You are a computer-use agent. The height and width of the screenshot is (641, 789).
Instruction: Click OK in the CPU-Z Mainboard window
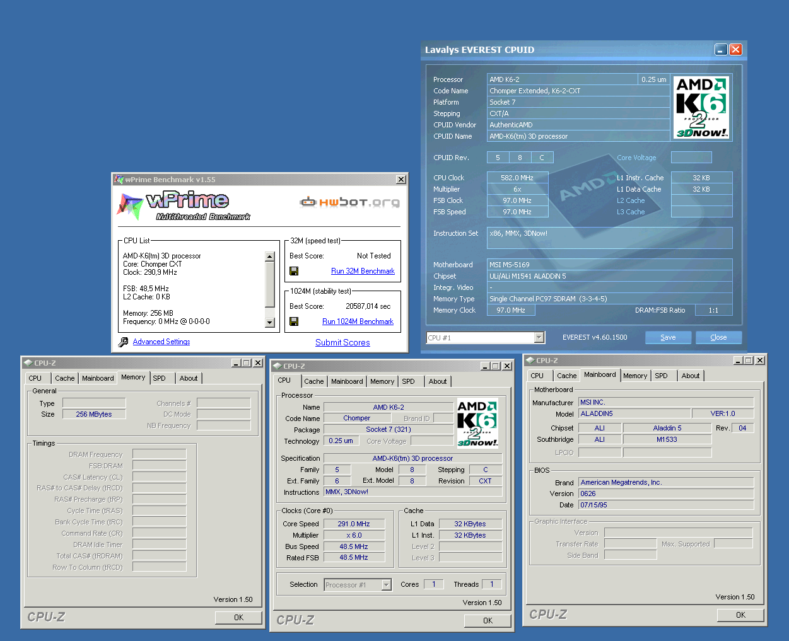[x=740, y=615]
